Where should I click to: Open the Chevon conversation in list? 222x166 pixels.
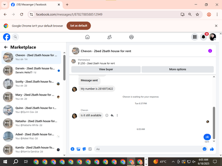(x=31, y=58)
